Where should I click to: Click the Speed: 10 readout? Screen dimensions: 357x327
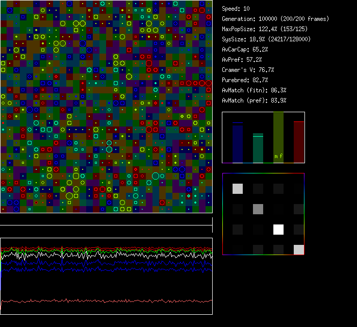pos(236,9)
